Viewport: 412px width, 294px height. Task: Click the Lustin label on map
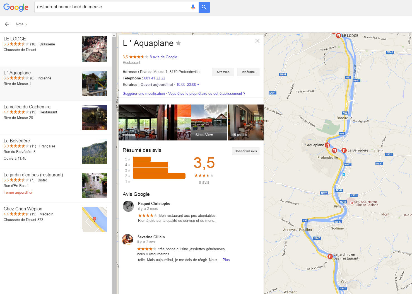click(x=379, y=151)
